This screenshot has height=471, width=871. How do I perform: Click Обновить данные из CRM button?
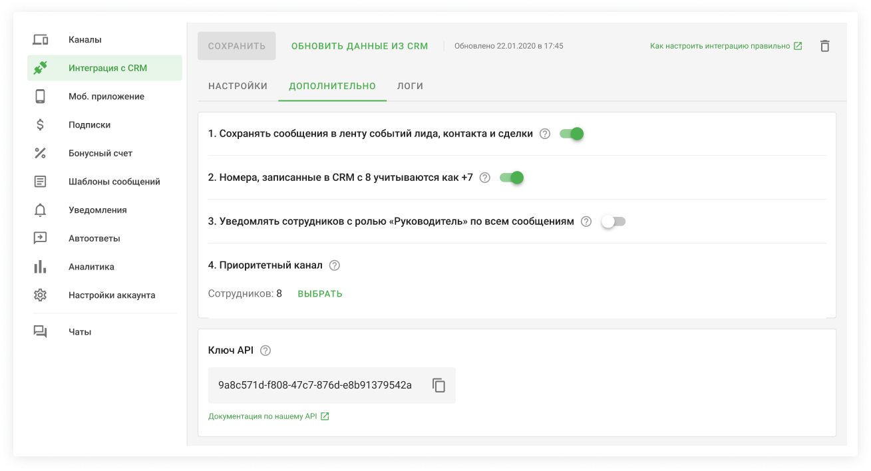point(359,46)
